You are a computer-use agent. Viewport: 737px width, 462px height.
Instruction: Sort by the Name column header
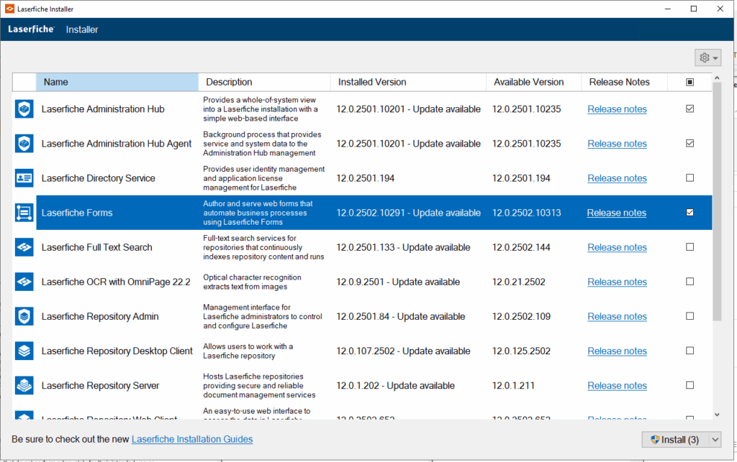117,82
